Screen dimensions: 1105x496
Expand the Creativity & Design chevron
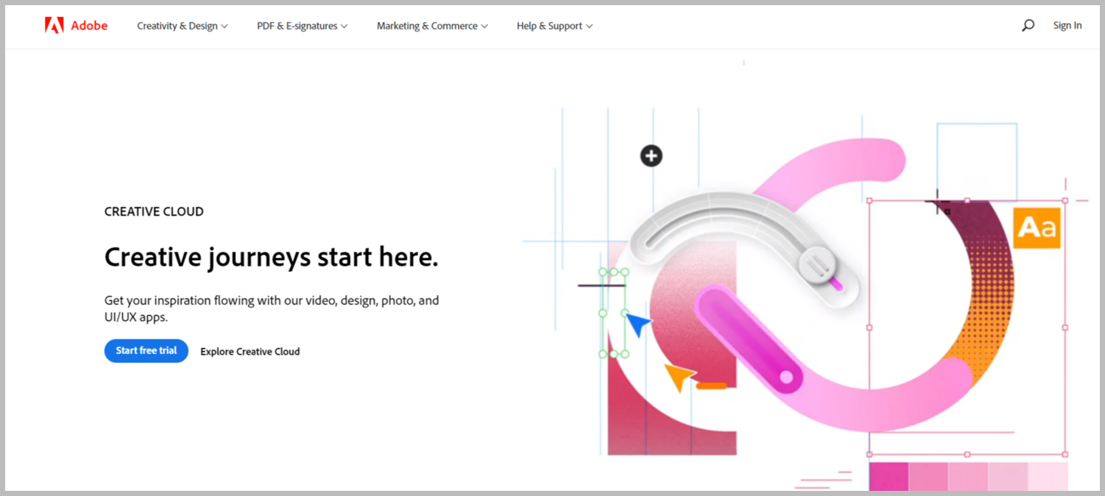pos(225,26)
